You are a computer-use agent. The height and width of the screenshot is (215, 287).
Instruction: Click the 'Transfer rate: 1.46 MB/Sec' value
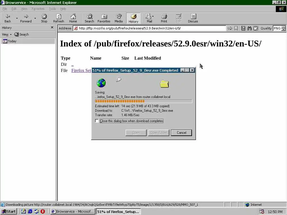coord(130,115)
